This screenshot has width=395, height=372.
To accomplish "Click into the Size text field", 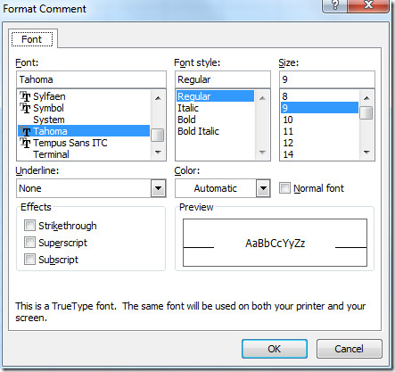I will pyautogui.click(x=327, y=79).
